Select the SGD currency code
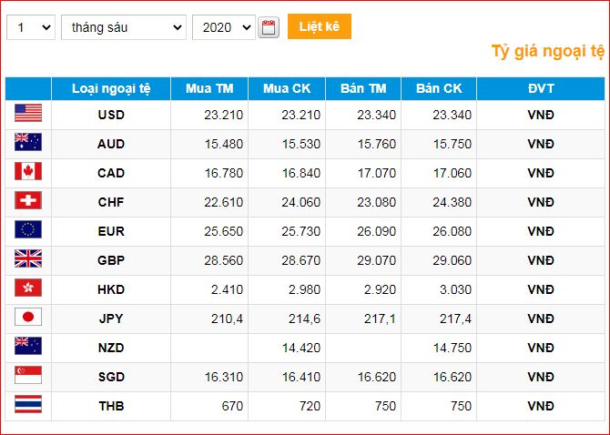Viewport: 610px width, 435px height. [x=111, y=377]
